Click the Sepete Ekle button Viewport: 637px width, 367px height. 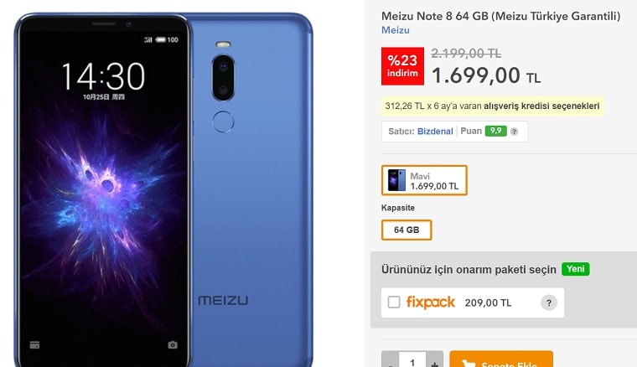pyautogui.click(x=501, y=359)
